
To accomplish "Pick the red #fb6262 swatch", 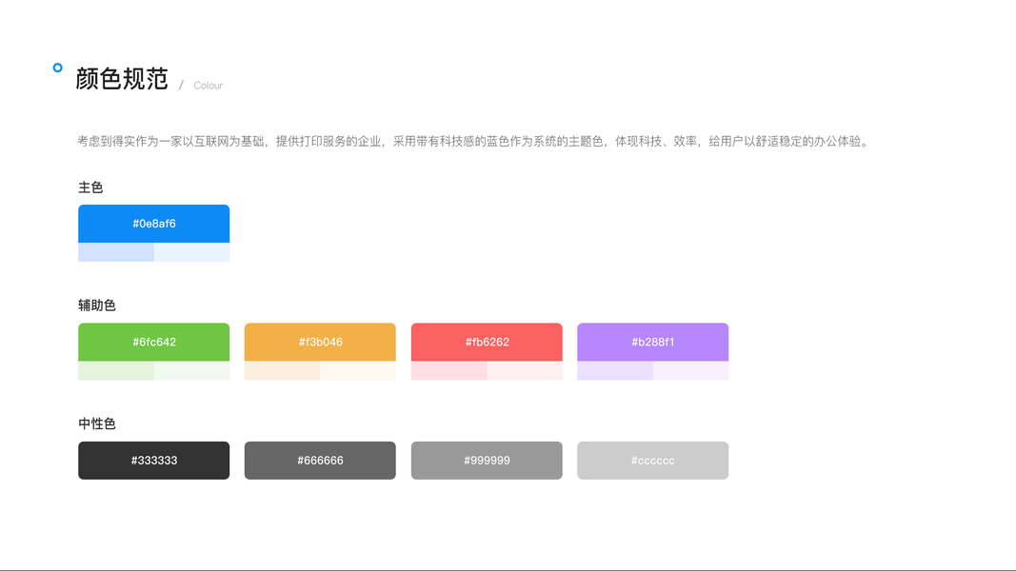I will pos(487,342).
